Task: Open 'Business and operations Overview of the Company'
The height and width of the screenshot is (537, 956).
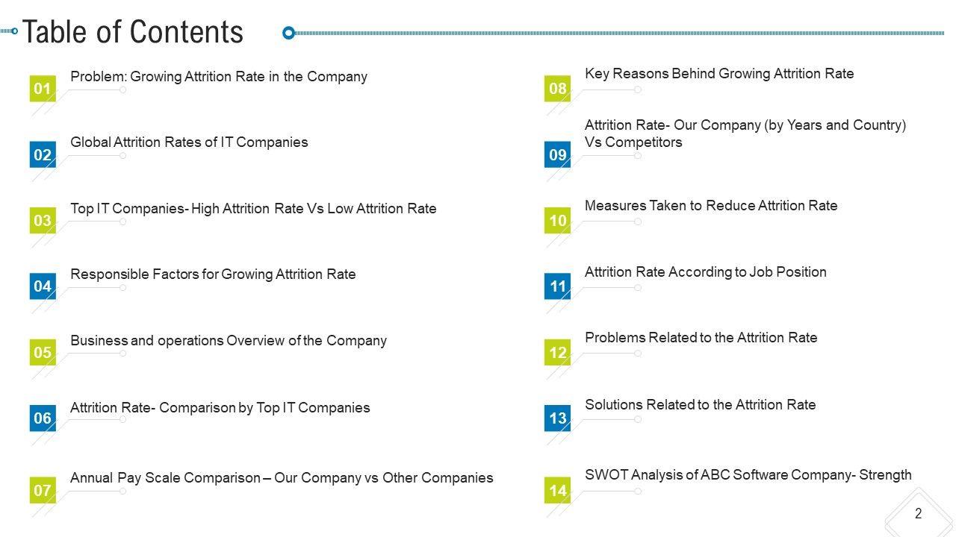Action: 228,341
